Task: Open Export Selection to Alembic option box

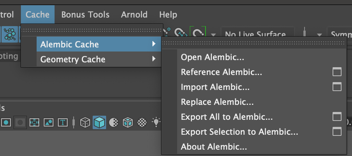Action: point(337,132)
